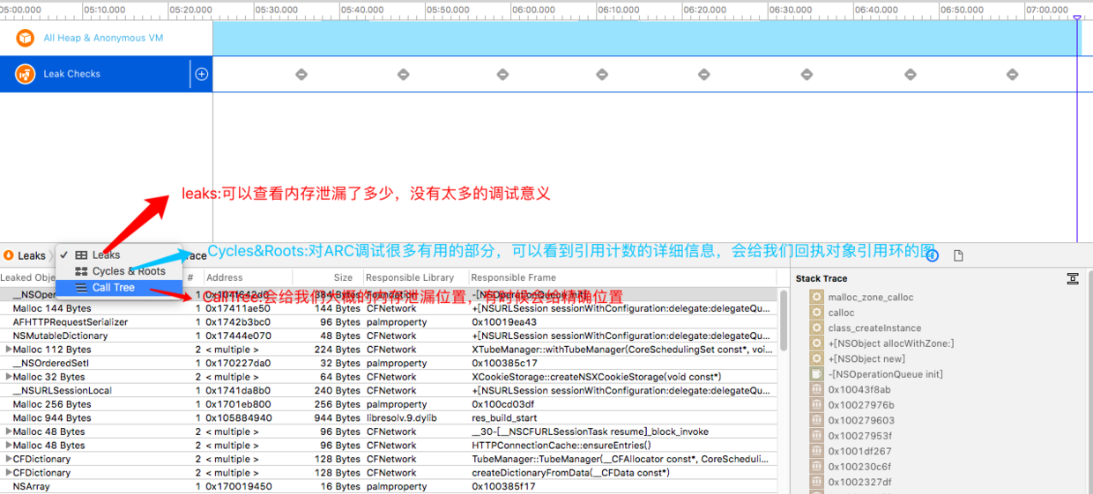Click the orange Leaks breadcrumb icon

[9, 255]
